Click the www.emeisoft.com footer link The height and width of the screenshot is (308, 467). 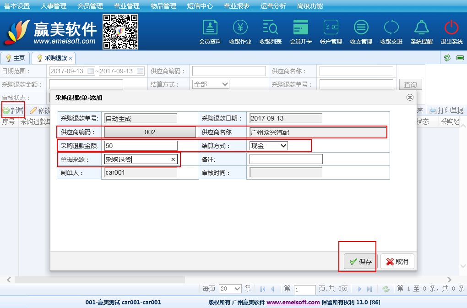click(x=293, y=302)
